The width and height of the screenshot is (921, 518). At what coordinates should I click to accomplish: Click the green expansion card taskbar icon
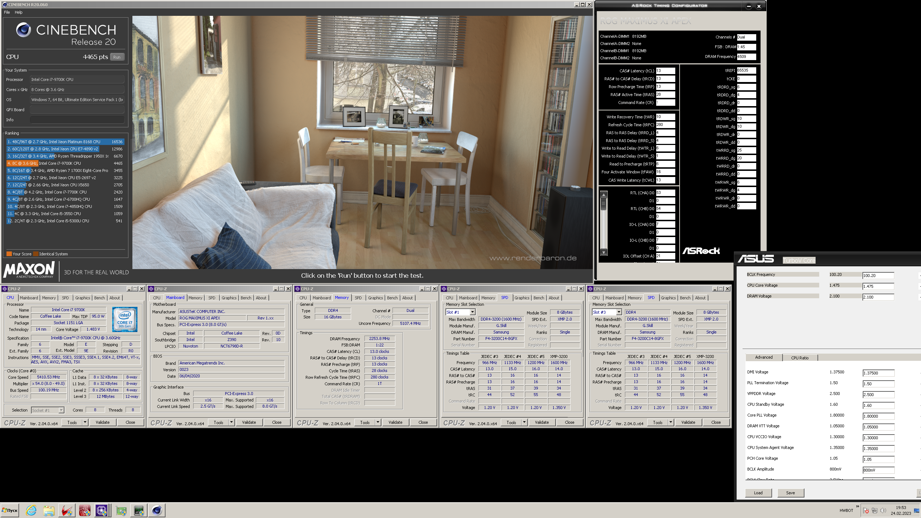(122, 510)
